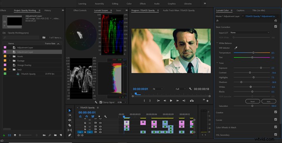Play the sequence in Program Monitor

pos(171,101)
